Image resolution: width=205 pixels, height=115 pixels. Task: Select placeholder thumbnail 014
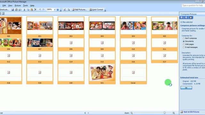[71, 57]
